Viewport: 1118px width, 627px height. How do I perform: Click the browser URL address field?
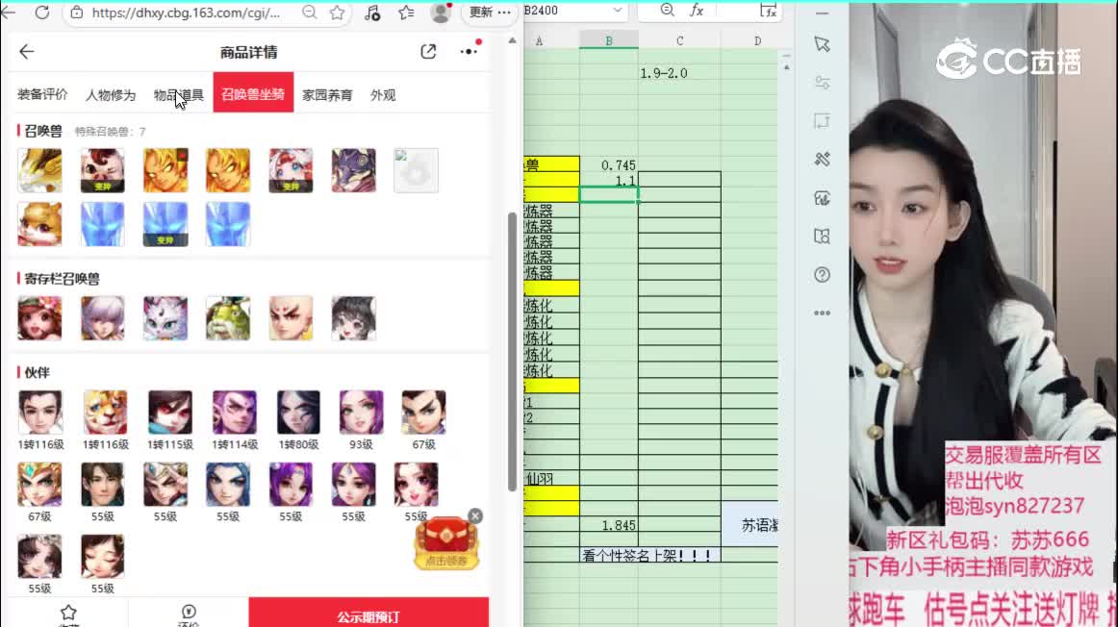pos(186,13)
